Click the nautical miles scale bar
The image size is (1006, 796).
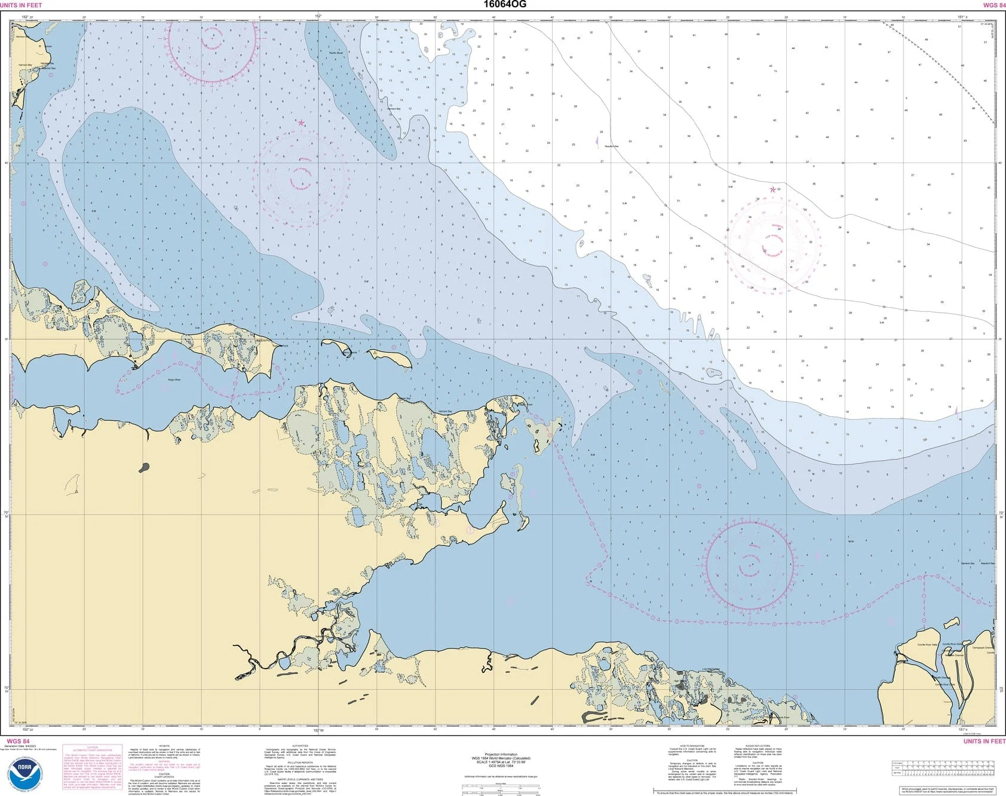[501, 790]
